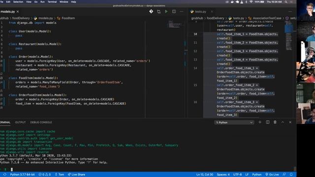Click foodDelivery breadcrumb in tests.py editor
This screenshot has height=177, width=315.
[x=216, y=18]
